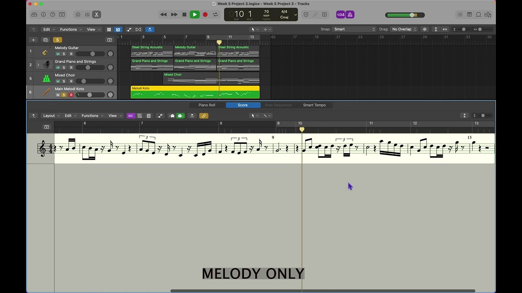Select the Mixed Choir region
This screenshot has width=522, height=293.
pos(211,79)
